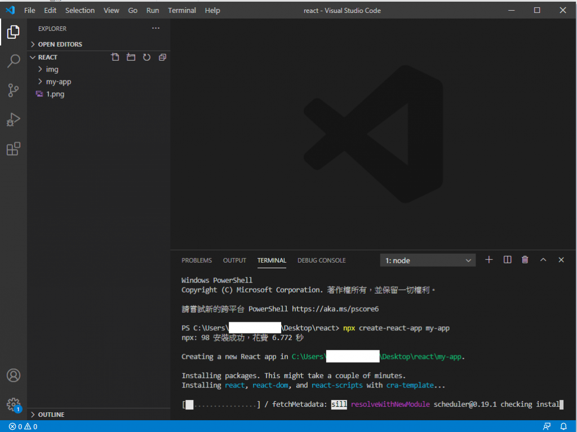Split the terminal pane

coord(507,260)
